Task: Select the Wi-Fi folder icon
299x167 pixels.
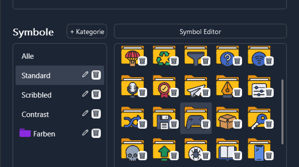Action: 256,55
